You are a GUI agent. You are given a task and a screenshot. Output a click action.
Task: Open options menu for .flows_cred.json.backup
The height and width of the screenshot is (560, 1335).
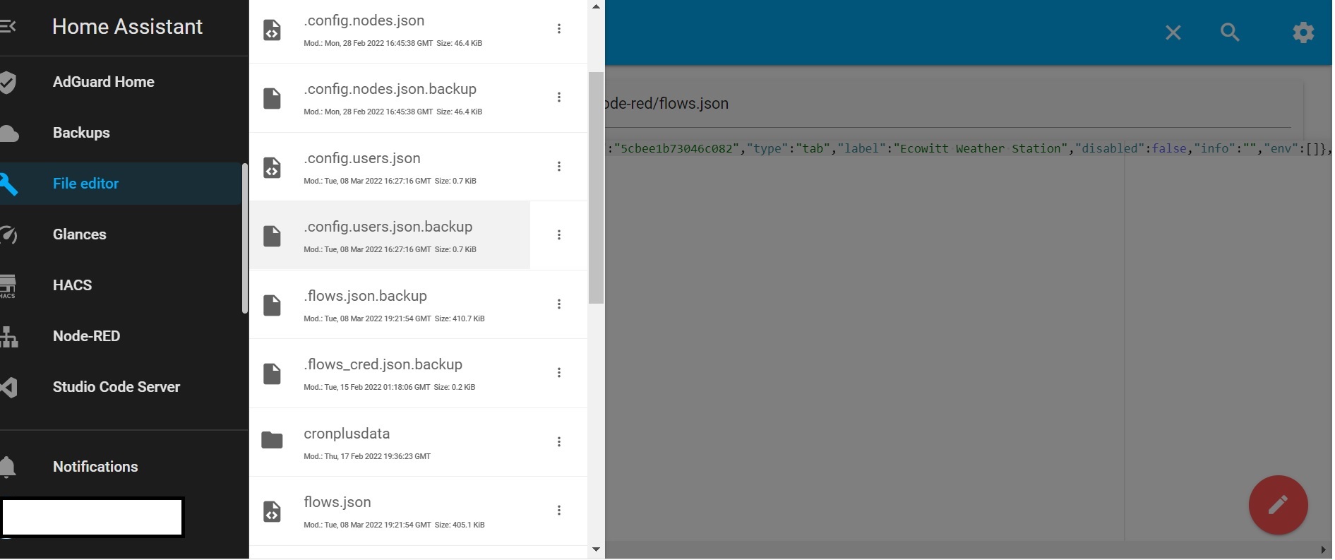(x=559, y=373)
